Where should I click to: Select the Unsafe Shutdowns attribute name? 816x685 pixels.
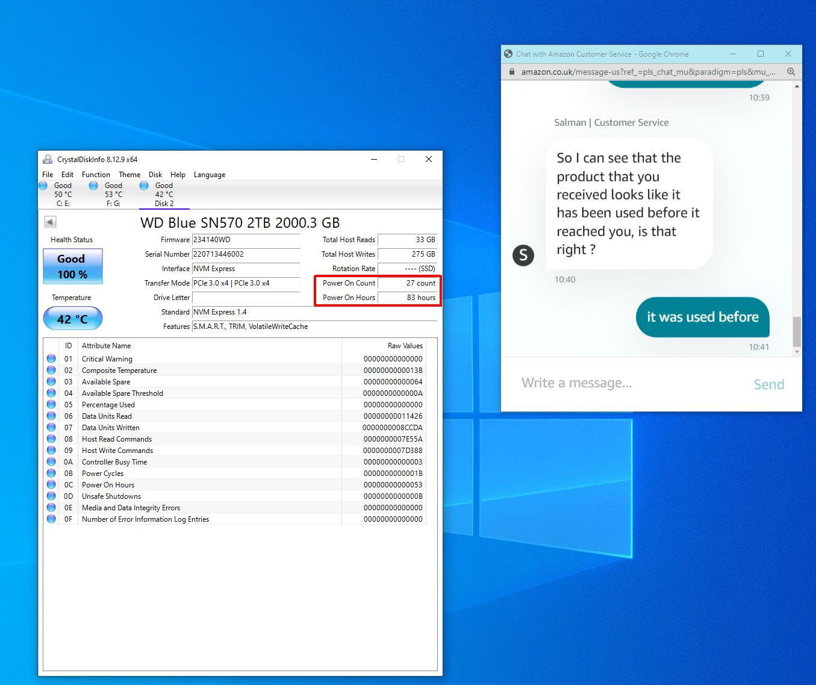(x=111, y=496)
